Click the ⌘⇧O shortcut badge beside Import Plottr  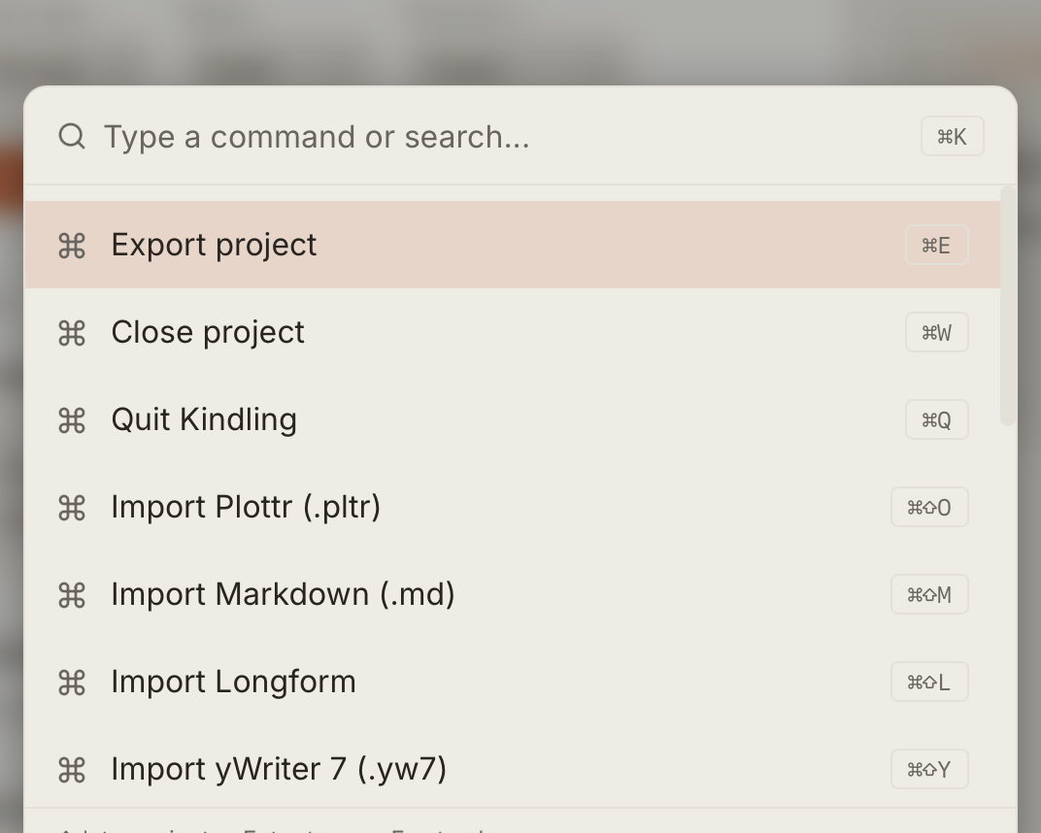(929, 507)
